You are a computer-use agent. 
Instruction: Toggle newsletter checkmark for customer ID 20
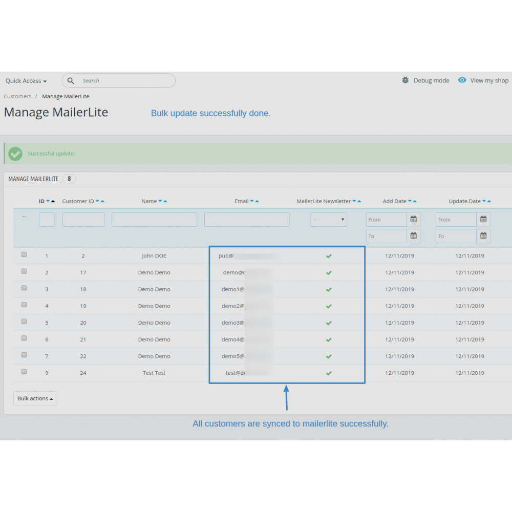[x=329, y=323]
